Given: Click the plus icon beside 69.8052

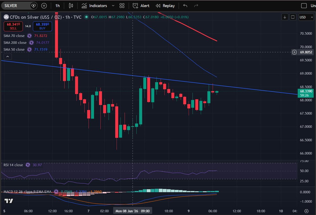Looking at the screenshot, I should pyautogui.click(x=294, y=52).
